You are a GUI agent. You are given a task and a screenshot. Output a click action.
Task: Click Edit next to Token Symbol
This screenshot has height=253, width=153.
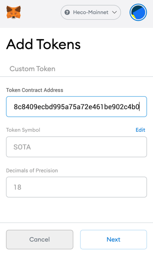tap(140, 130)
